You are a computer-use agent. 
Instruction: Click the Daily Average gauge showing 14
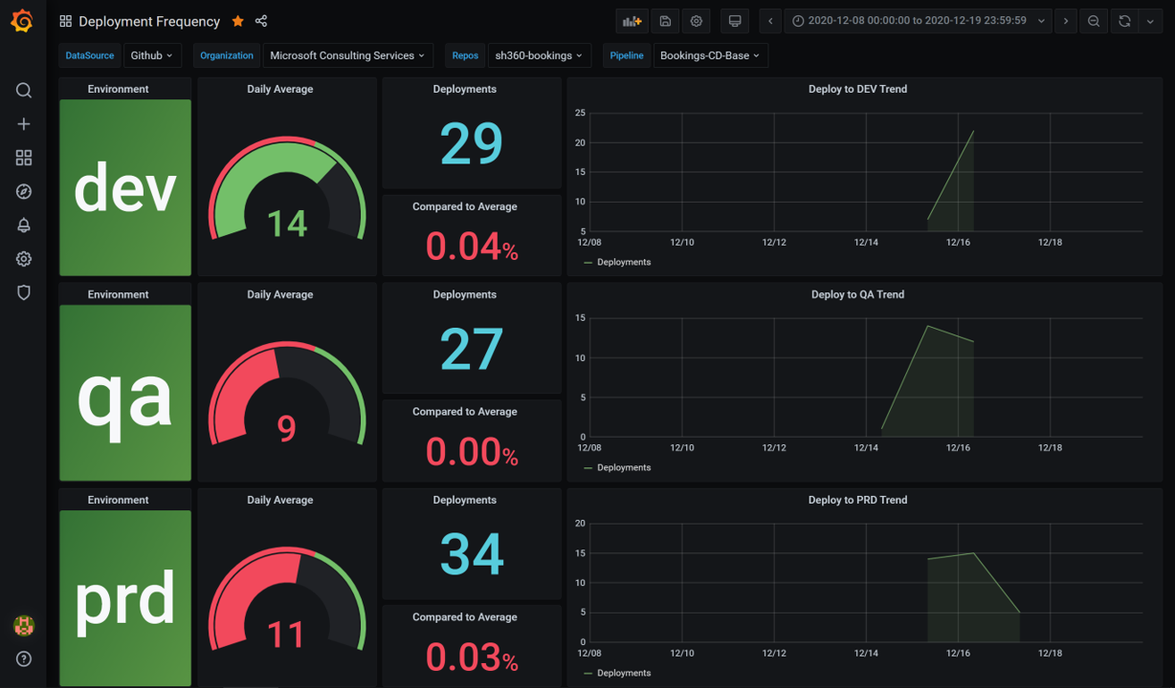(287, 188)
